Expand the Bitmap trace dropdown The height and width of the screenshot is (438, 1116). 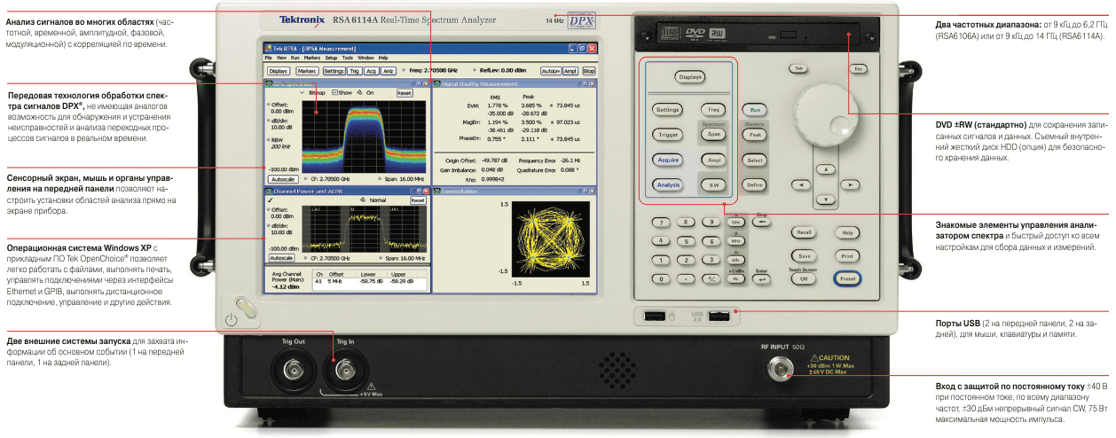pos(303,92)
